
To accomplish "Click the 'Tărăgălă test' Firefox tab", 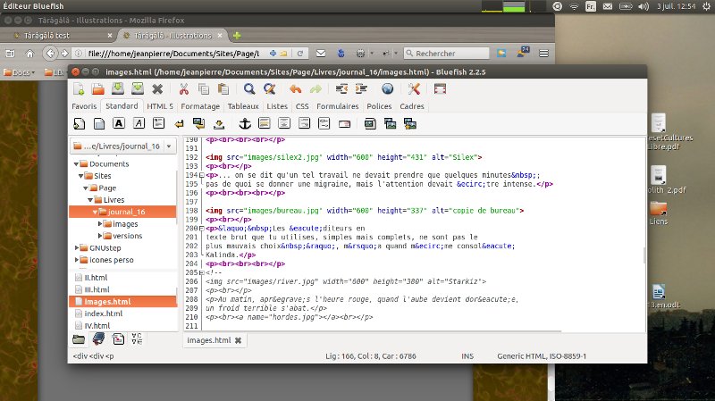I will tap(46, 36).
